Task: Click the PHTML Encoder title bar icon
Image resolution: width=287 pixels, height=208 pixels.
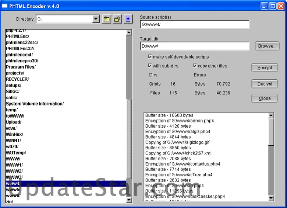Action: 5,6
